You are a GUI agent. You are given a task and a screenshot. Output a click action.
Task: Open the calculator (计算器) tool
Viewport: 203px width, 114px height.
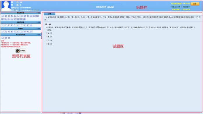click(21, 51)
